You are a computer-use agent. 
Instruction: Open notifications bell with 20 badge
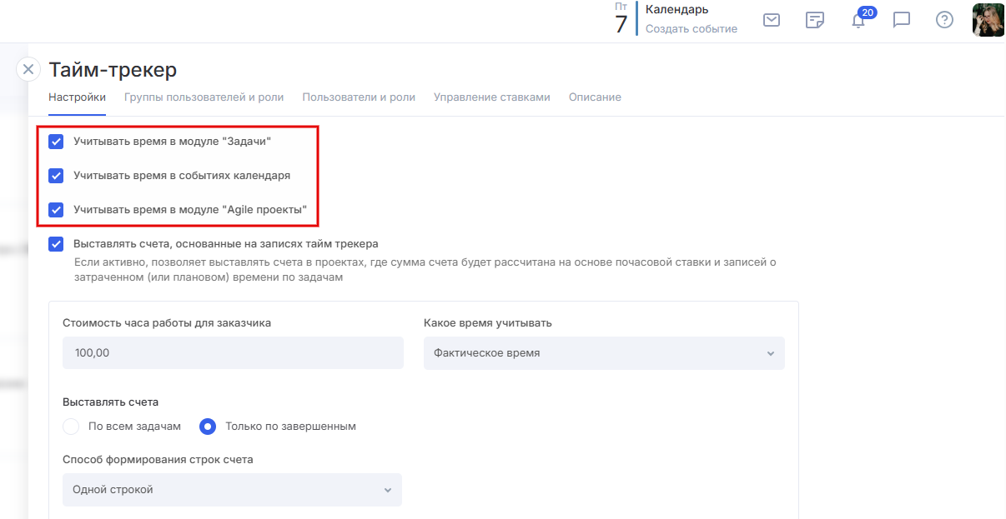click(x=858, y=20)
